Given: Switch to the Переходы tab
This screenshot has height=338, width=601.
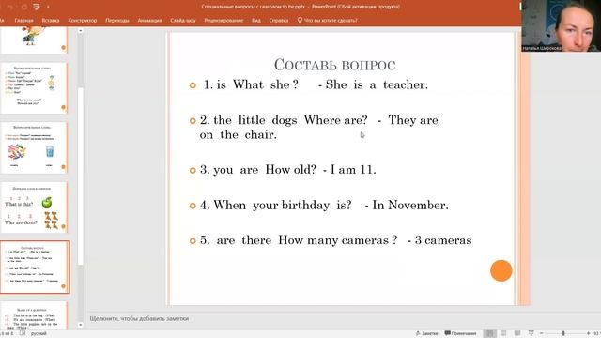Looking at the screenshot, I should [117, 21].
